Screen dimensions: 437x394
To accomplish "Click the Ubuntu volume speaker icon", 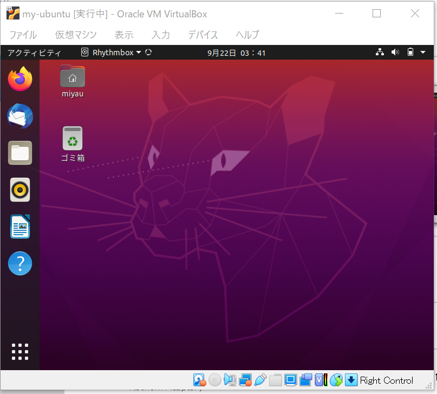I will (x=395, y=52).
